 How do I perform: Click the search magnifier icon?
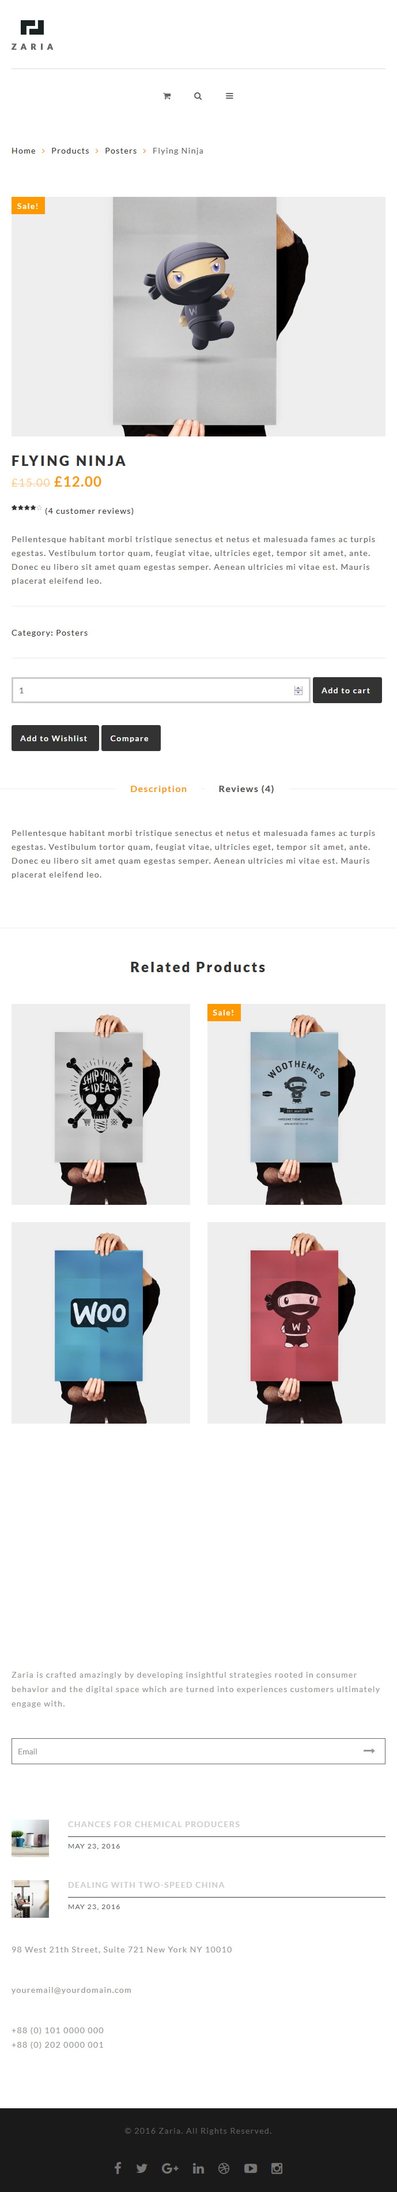(198, 96)
